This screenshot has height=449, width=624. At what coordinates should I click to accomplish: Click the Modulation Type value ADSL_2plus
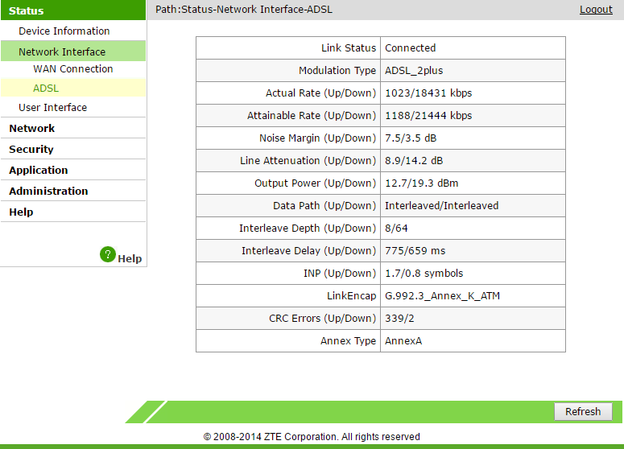coord(414,71)
